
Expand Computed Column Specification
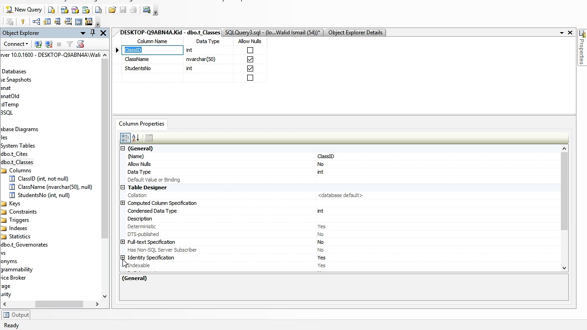point(122,203)
